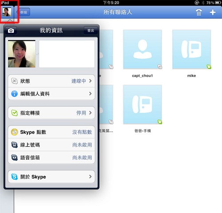Image resolution: width=222 pixels, height=213 pixels.
Task: Tap 尚未啟用 value on 語音信箱 row
Action: click(x=82, y=158)
